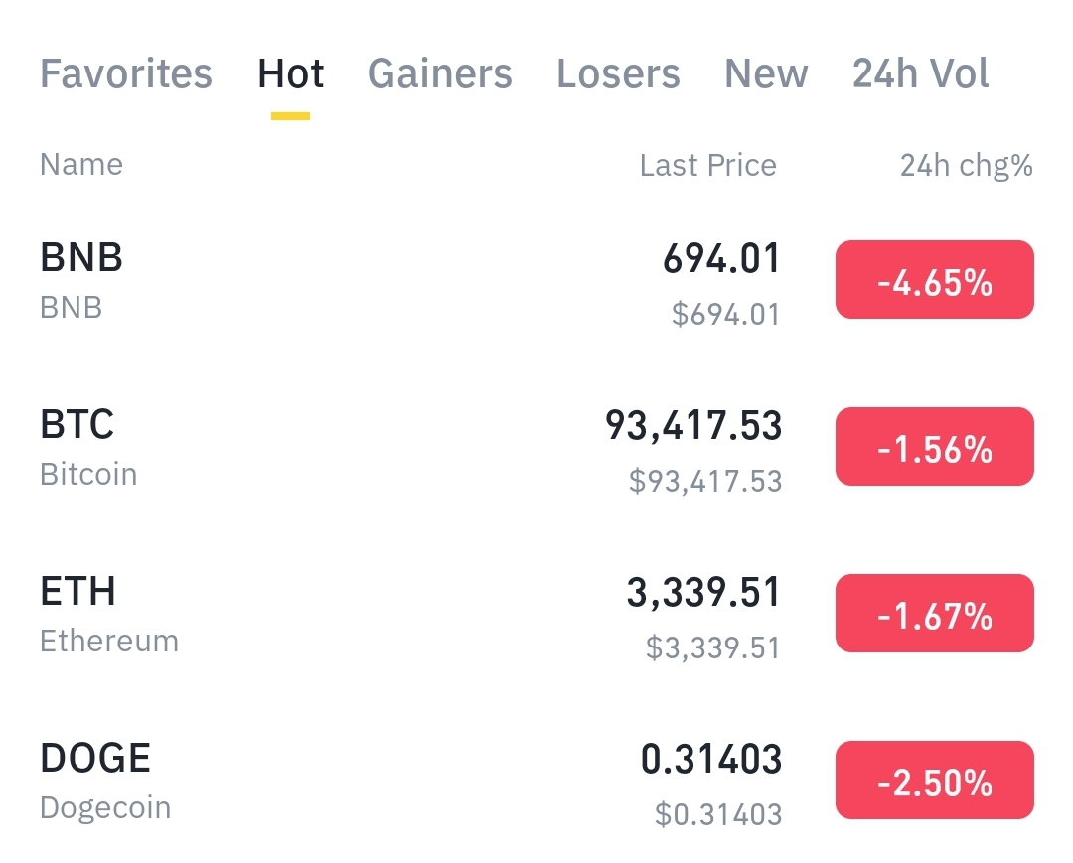Image resolution: width=1073 pixels, height=863 pixels.
Task: Tap the 3,339.51 Ethereum last price
Action: pyautogui.click(x=703, y=594)
